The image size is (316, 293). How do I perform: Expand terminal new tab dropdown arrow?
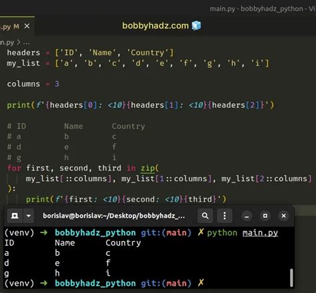pos(29,216)
